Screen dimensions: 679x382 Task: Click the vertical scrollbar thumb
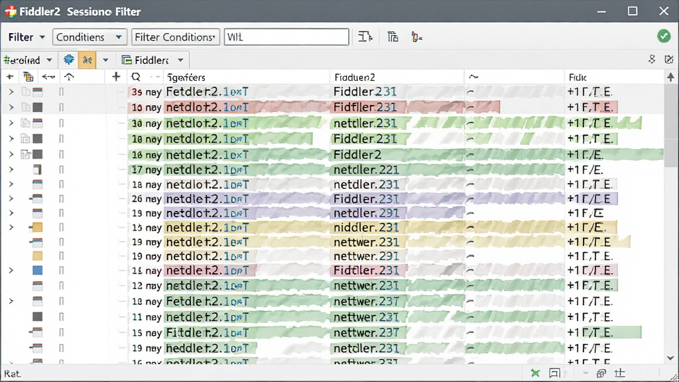[x=670, y=125]
